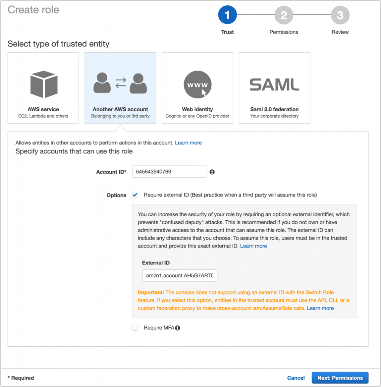Uncheck Require external ID checkbox
This screenshot has width=381, height=387.
coord(135,195)
